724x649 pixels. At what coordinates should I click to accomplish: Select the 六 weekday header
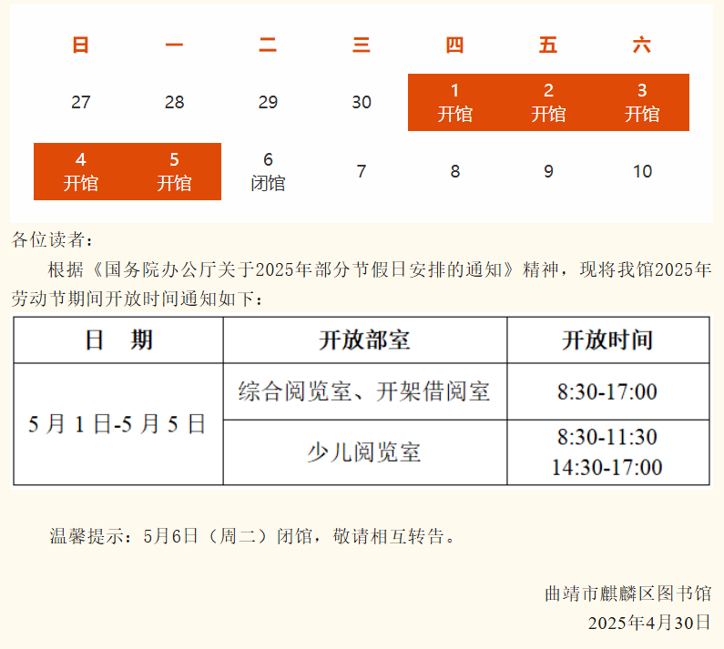tap(642, 45)
